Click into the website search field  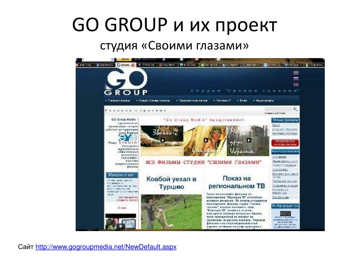coord(278,109)
